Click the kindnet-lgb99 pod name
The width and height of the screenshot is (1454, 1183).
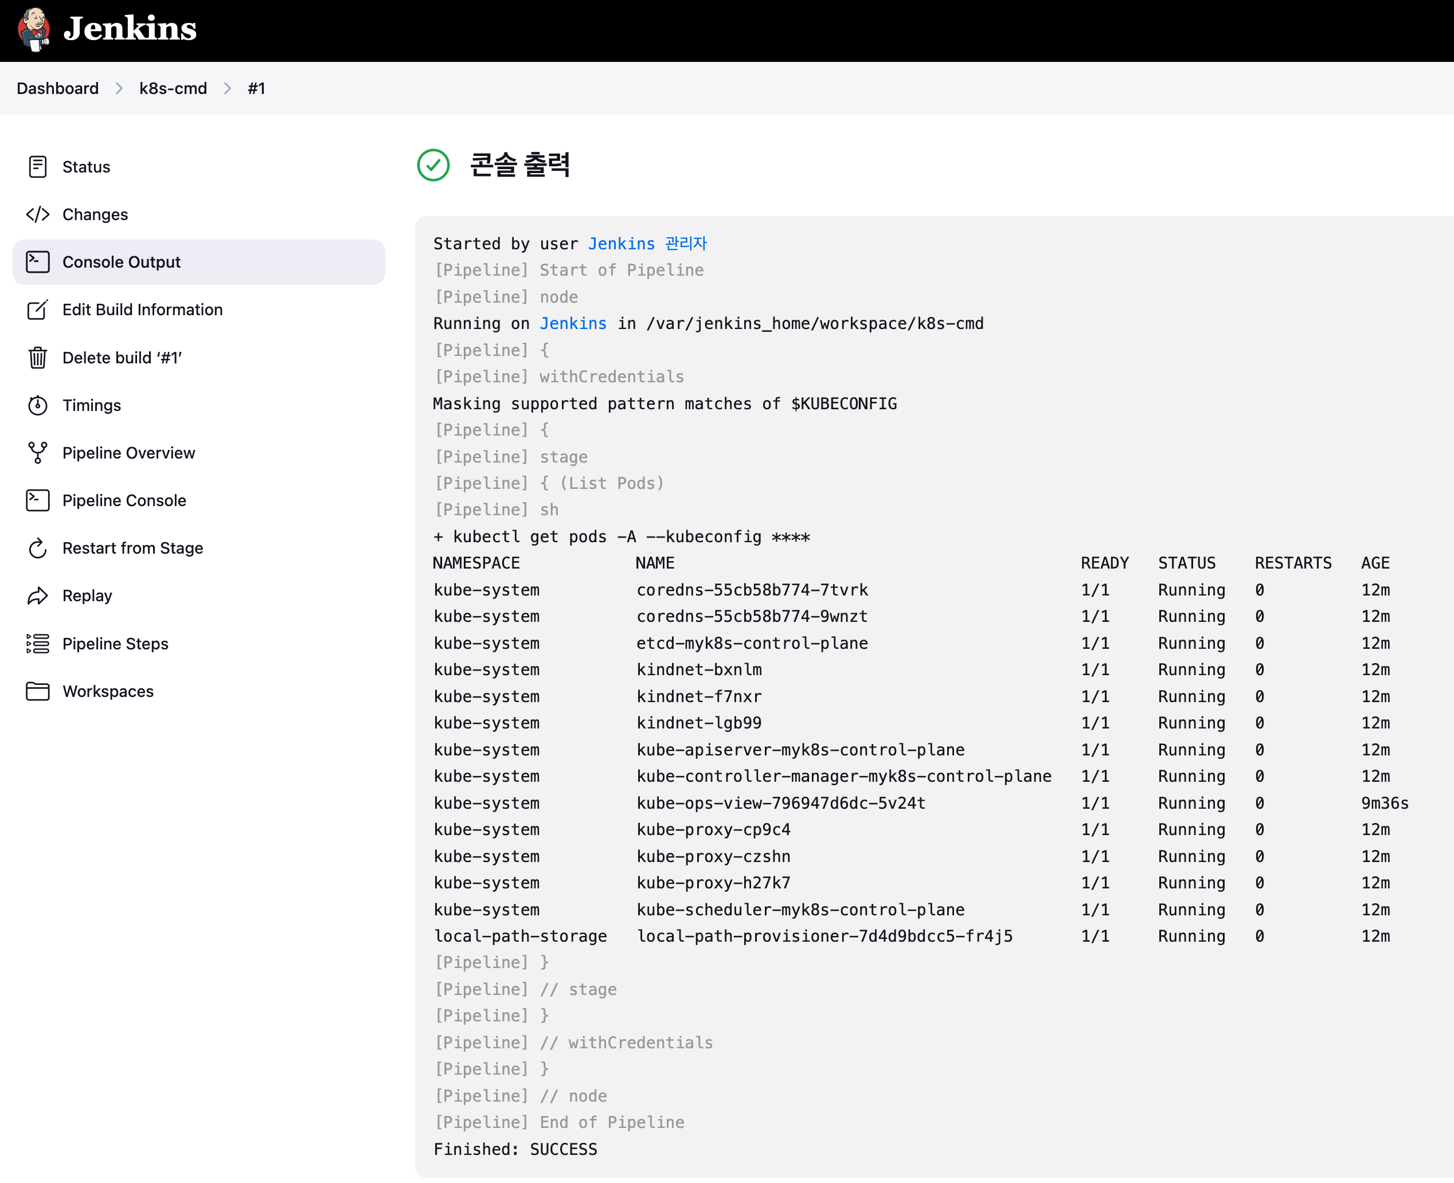click(x=699, y=723)
